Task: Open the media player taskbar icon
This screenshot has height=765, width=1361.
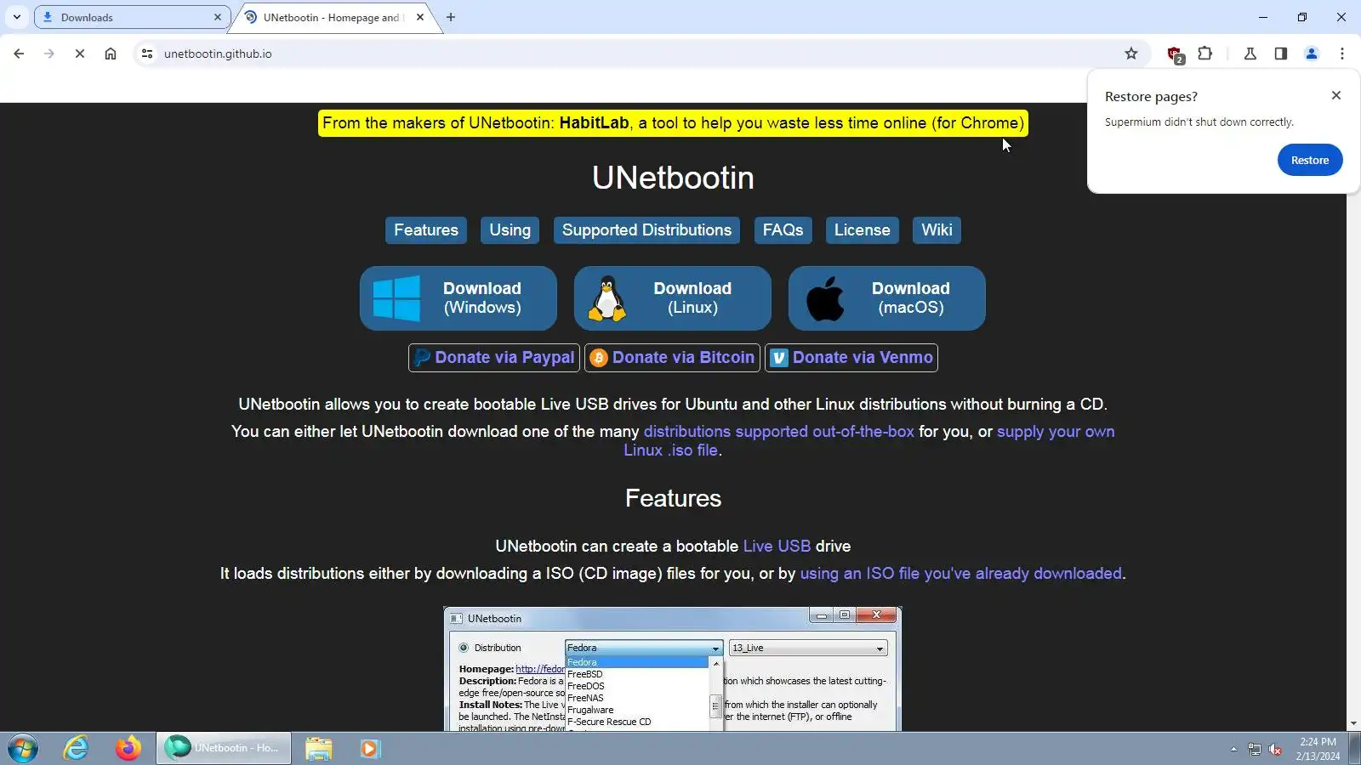Action: [x=369, y=749]
